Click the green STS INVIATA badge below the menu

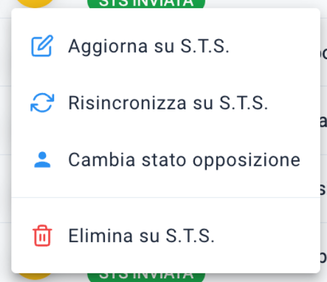pyautogui.click(x=146, y=277)
